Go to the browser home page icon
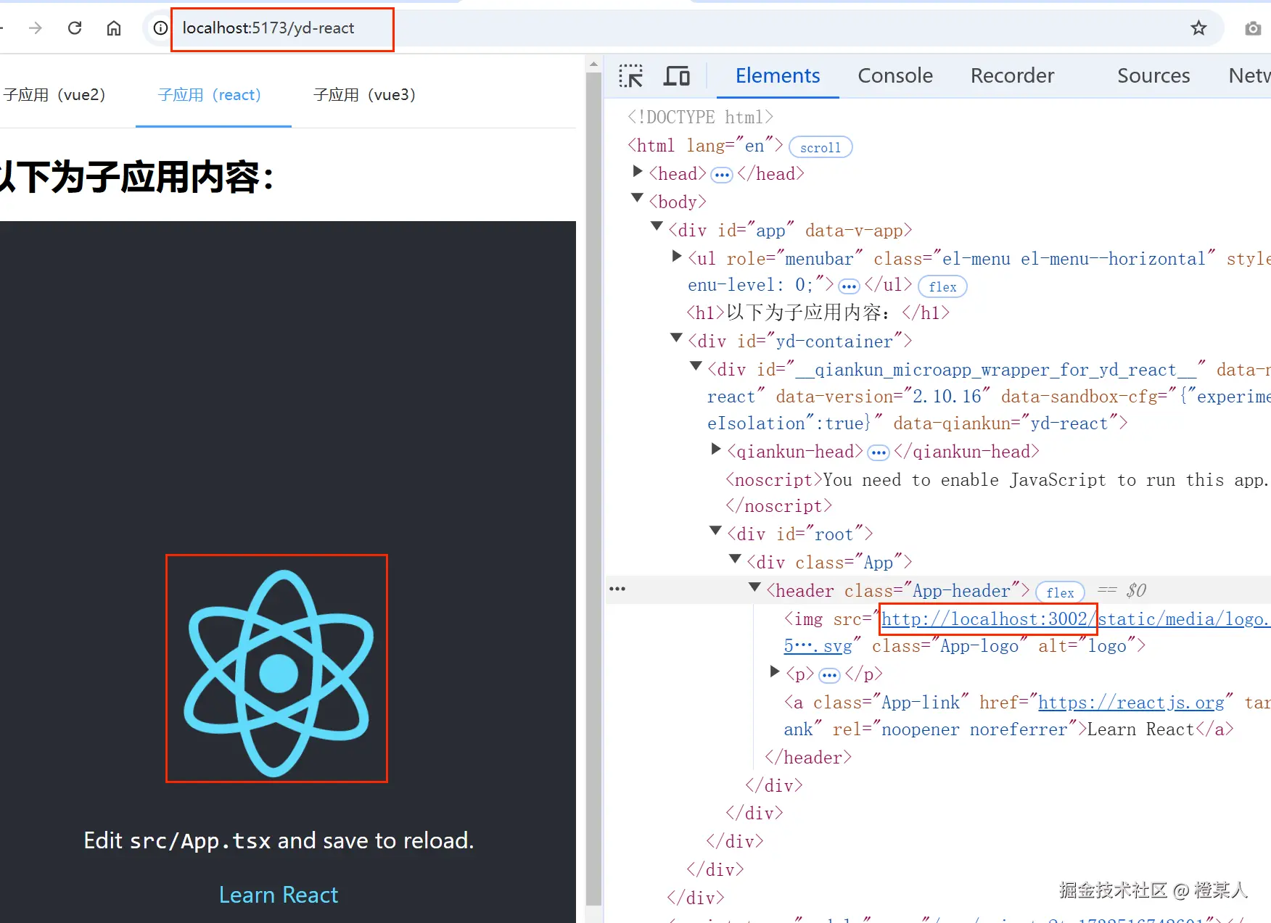The width and height of the screenshot is (1271, 923). tap(114, 28)
